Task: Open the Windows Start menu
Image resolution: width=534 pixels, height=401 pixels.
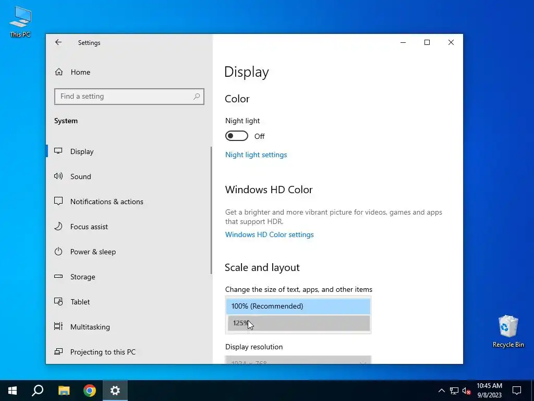Action: tap(13, 391)
